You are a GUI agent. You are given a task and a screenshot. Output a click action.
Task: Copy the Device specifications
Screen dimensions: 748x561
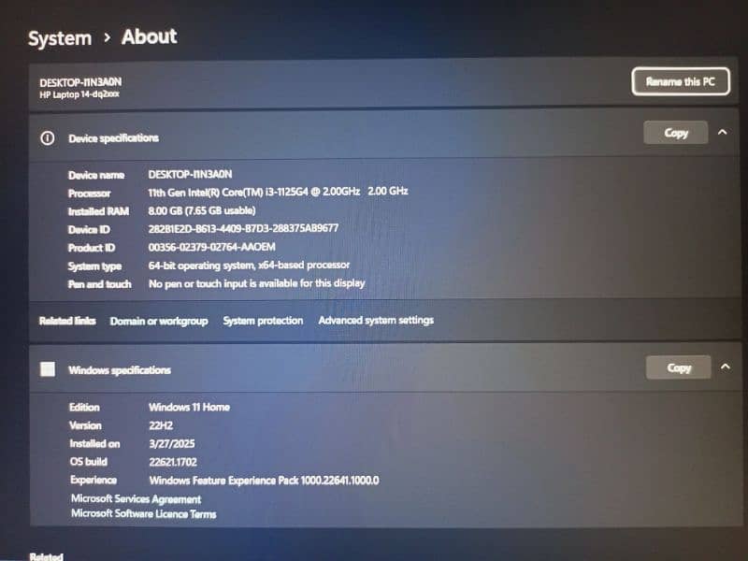click(675, 133)
